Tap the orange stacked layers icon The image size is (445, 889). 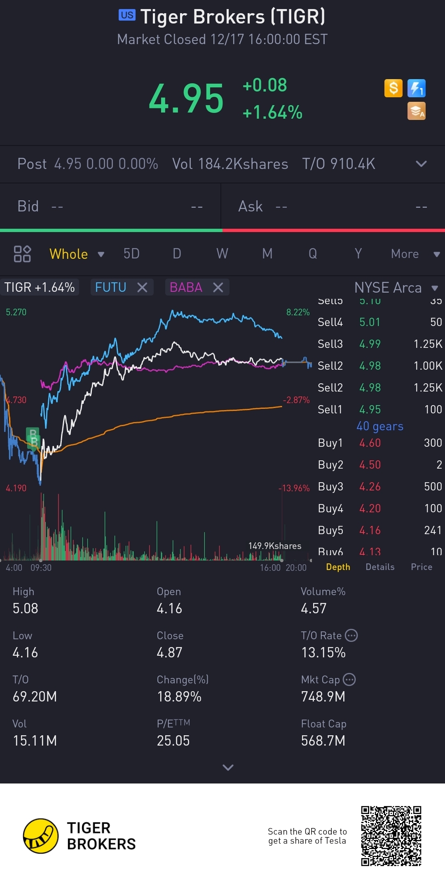(416, 111)
